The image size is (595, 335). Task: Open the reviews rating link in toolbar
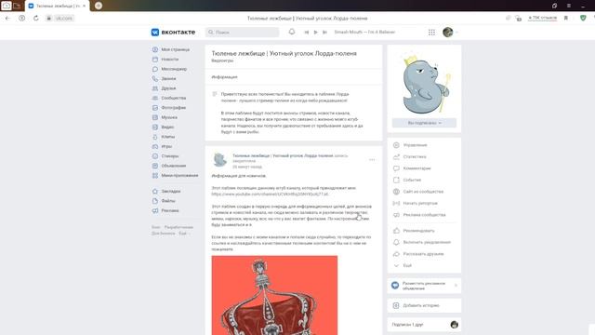543,18
